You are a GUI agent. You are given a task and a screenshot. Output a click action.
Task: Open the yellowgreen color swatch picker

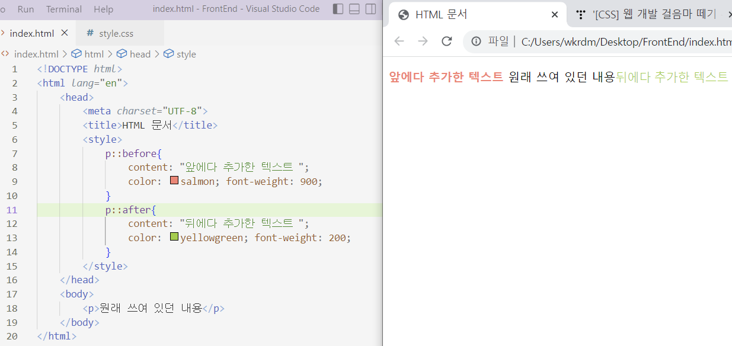tap(174, 237)
